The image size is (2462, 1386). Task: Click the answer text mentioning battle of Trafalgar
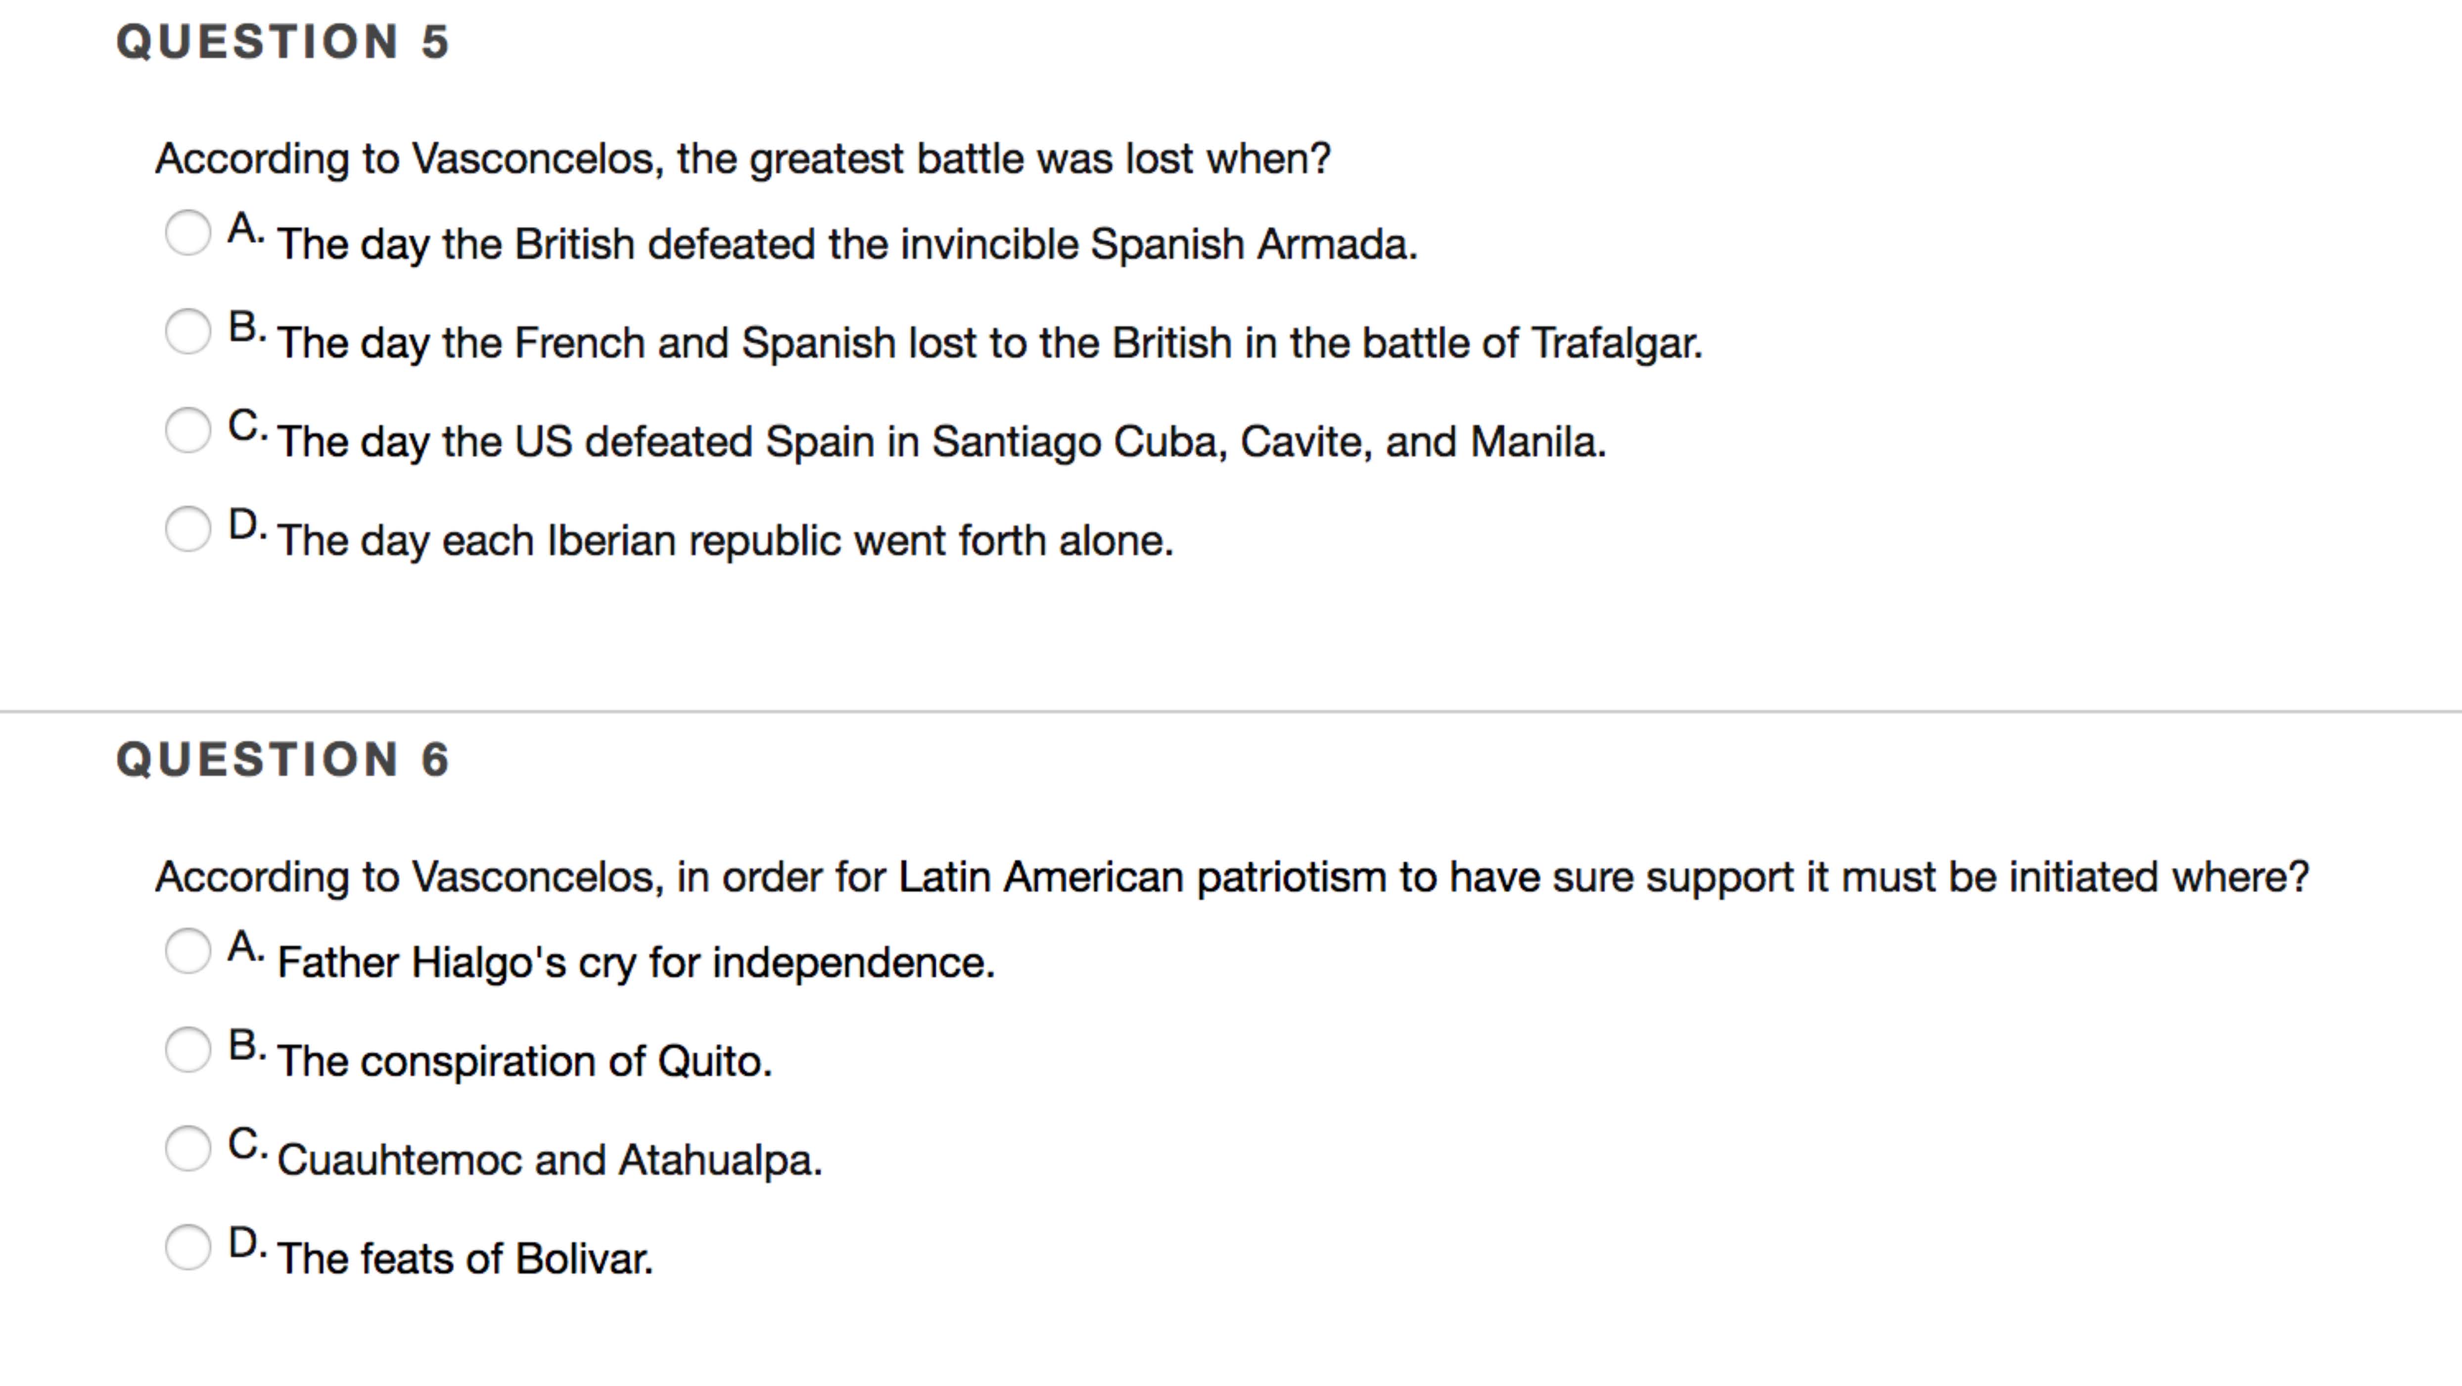point(989,343)
